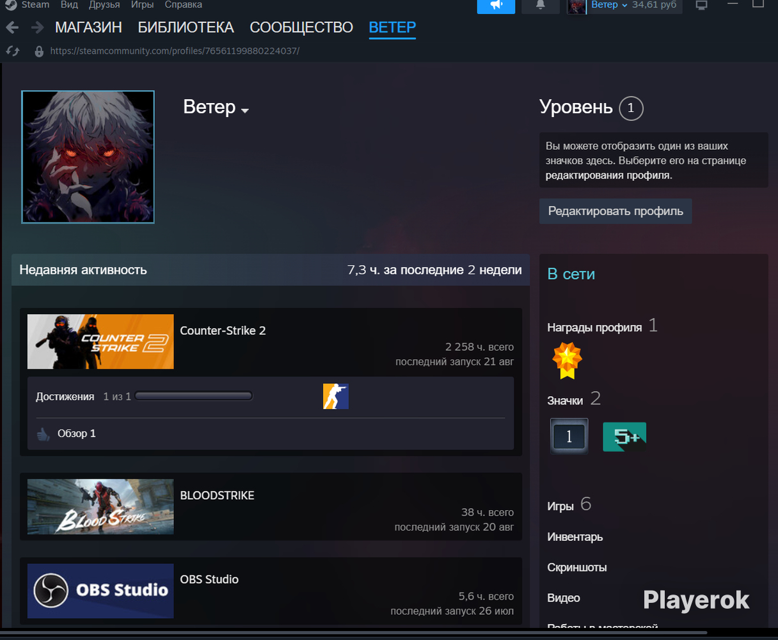The image size is (778, 640).
Task: Open the Награды профиля section link
Action: [594, 328]
